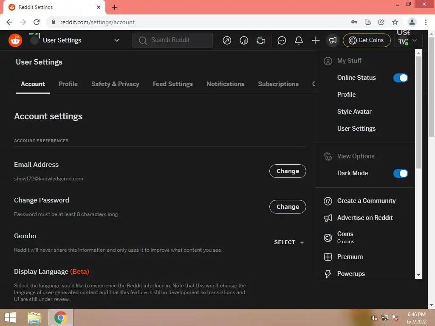Open the Feed Settings tab
This screenshot has height=326, width=435.
pyautogui.click(x=173, y=84)
